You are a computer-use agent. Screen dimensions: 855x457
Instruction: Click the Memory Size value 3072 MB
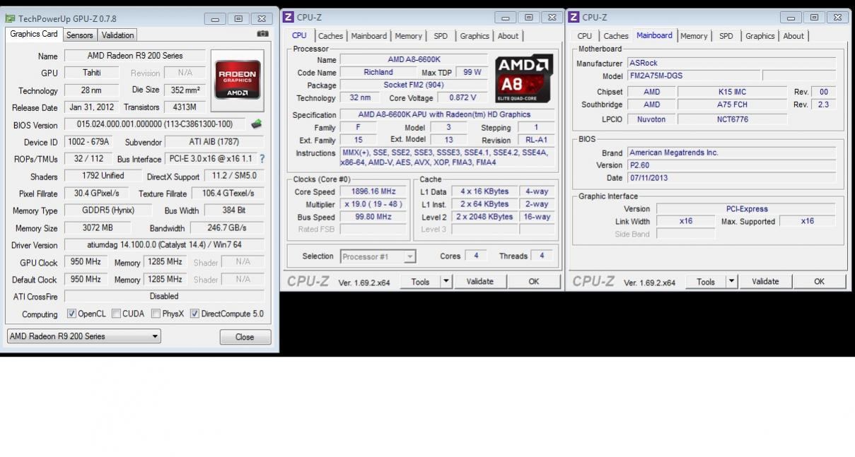[98, 228]
